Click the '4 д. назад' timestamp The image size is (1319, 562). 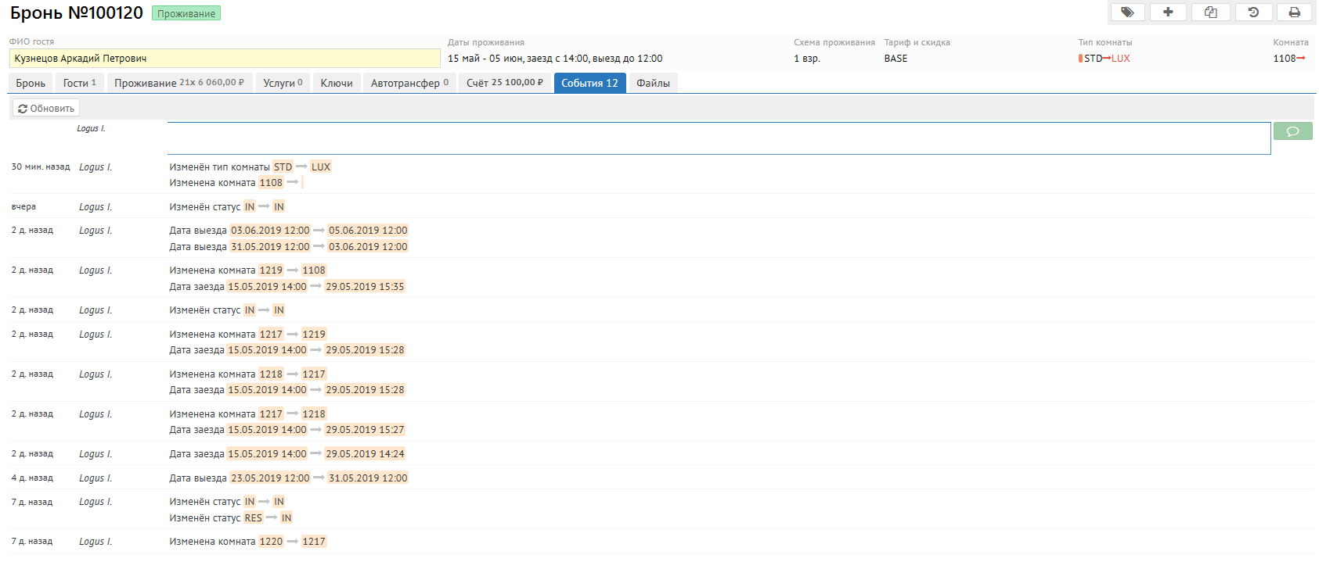(x=32, y=478)
